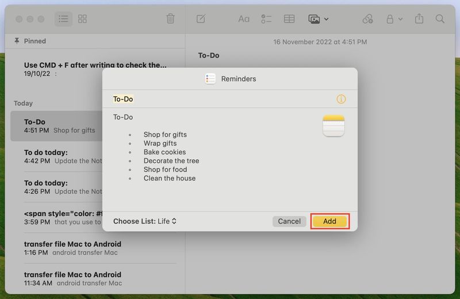Expand the lock dropdown chevron
This screenshot has height=299, width=460.
pyautogui.click(x=400, y=20)
